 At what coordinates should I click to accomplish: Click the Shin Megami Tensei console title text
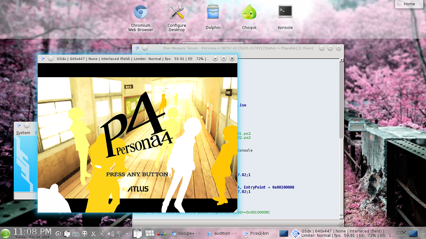[x=238, y=48]
